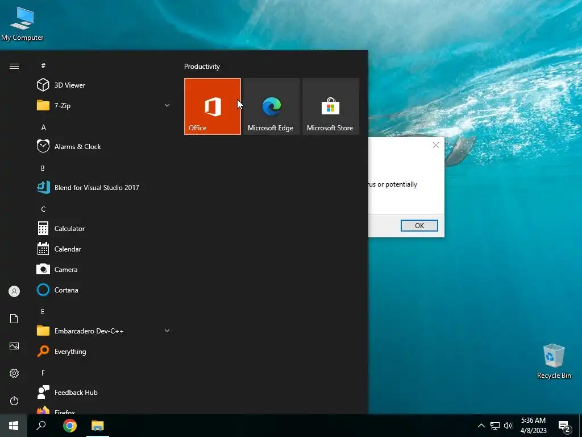
Task: Open Feedback Hub
Action: [104, 393]
